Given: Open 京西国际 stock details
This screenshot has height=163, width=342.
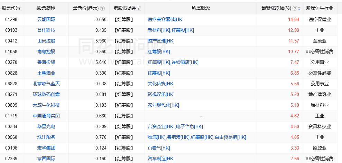Looking at the screenshot, I should point(46,159).
